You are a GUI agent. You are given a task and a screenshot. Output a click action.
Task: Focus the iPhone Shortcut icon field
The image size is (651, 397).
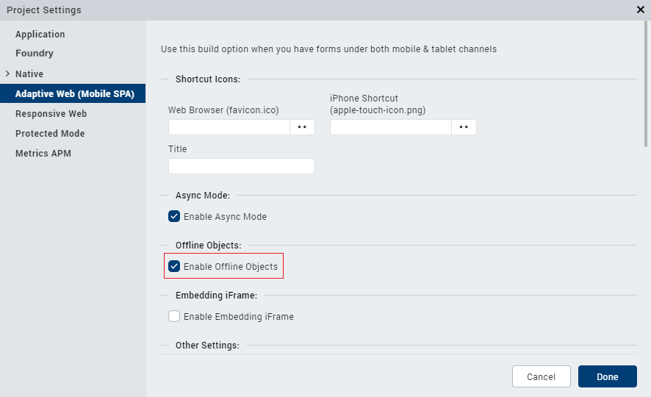click(390, 127)
